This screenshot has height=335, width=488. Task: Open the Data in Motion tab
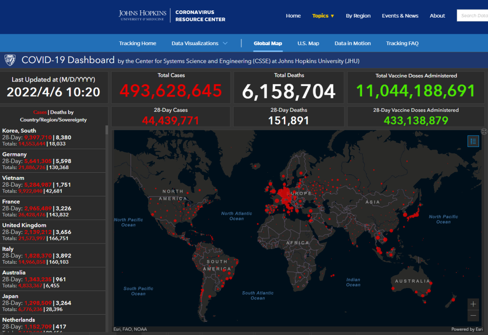(352, 43)
